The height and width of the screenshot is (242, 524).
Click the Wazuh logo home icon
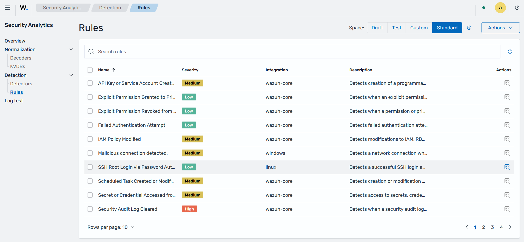click(x=24, y=8)
